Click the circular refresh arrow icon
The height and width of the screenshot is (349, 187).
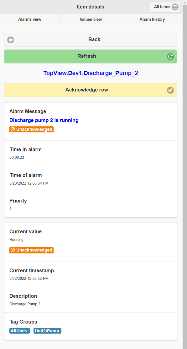tap(170, 57)
